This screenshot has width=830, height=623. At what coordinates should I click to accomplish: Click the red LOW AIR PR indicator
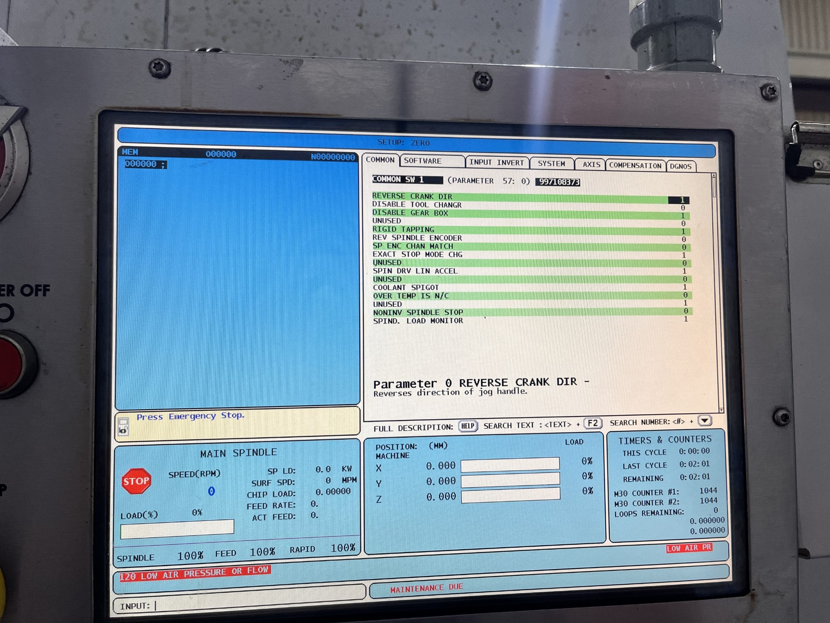[x=689, y=548]
